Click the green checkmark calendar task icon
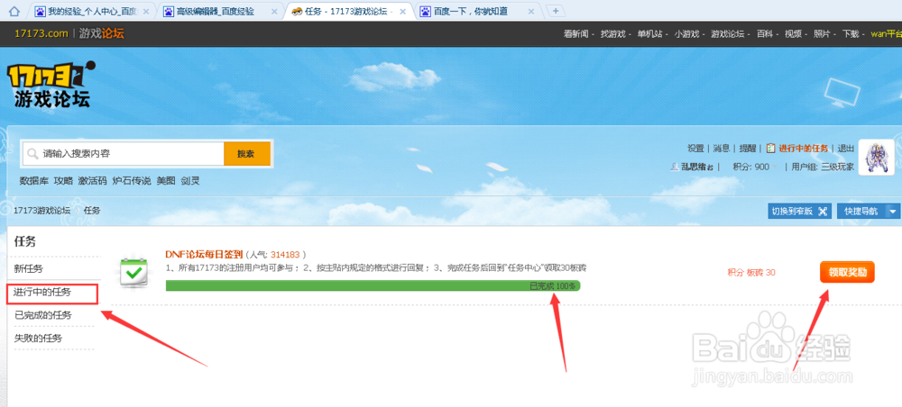902x407 pixels. click(134, 273)
